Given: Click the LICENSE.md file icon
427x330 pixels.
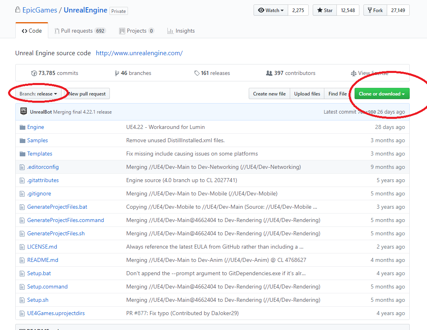Looking at the screenshot, I should point(22,247).
